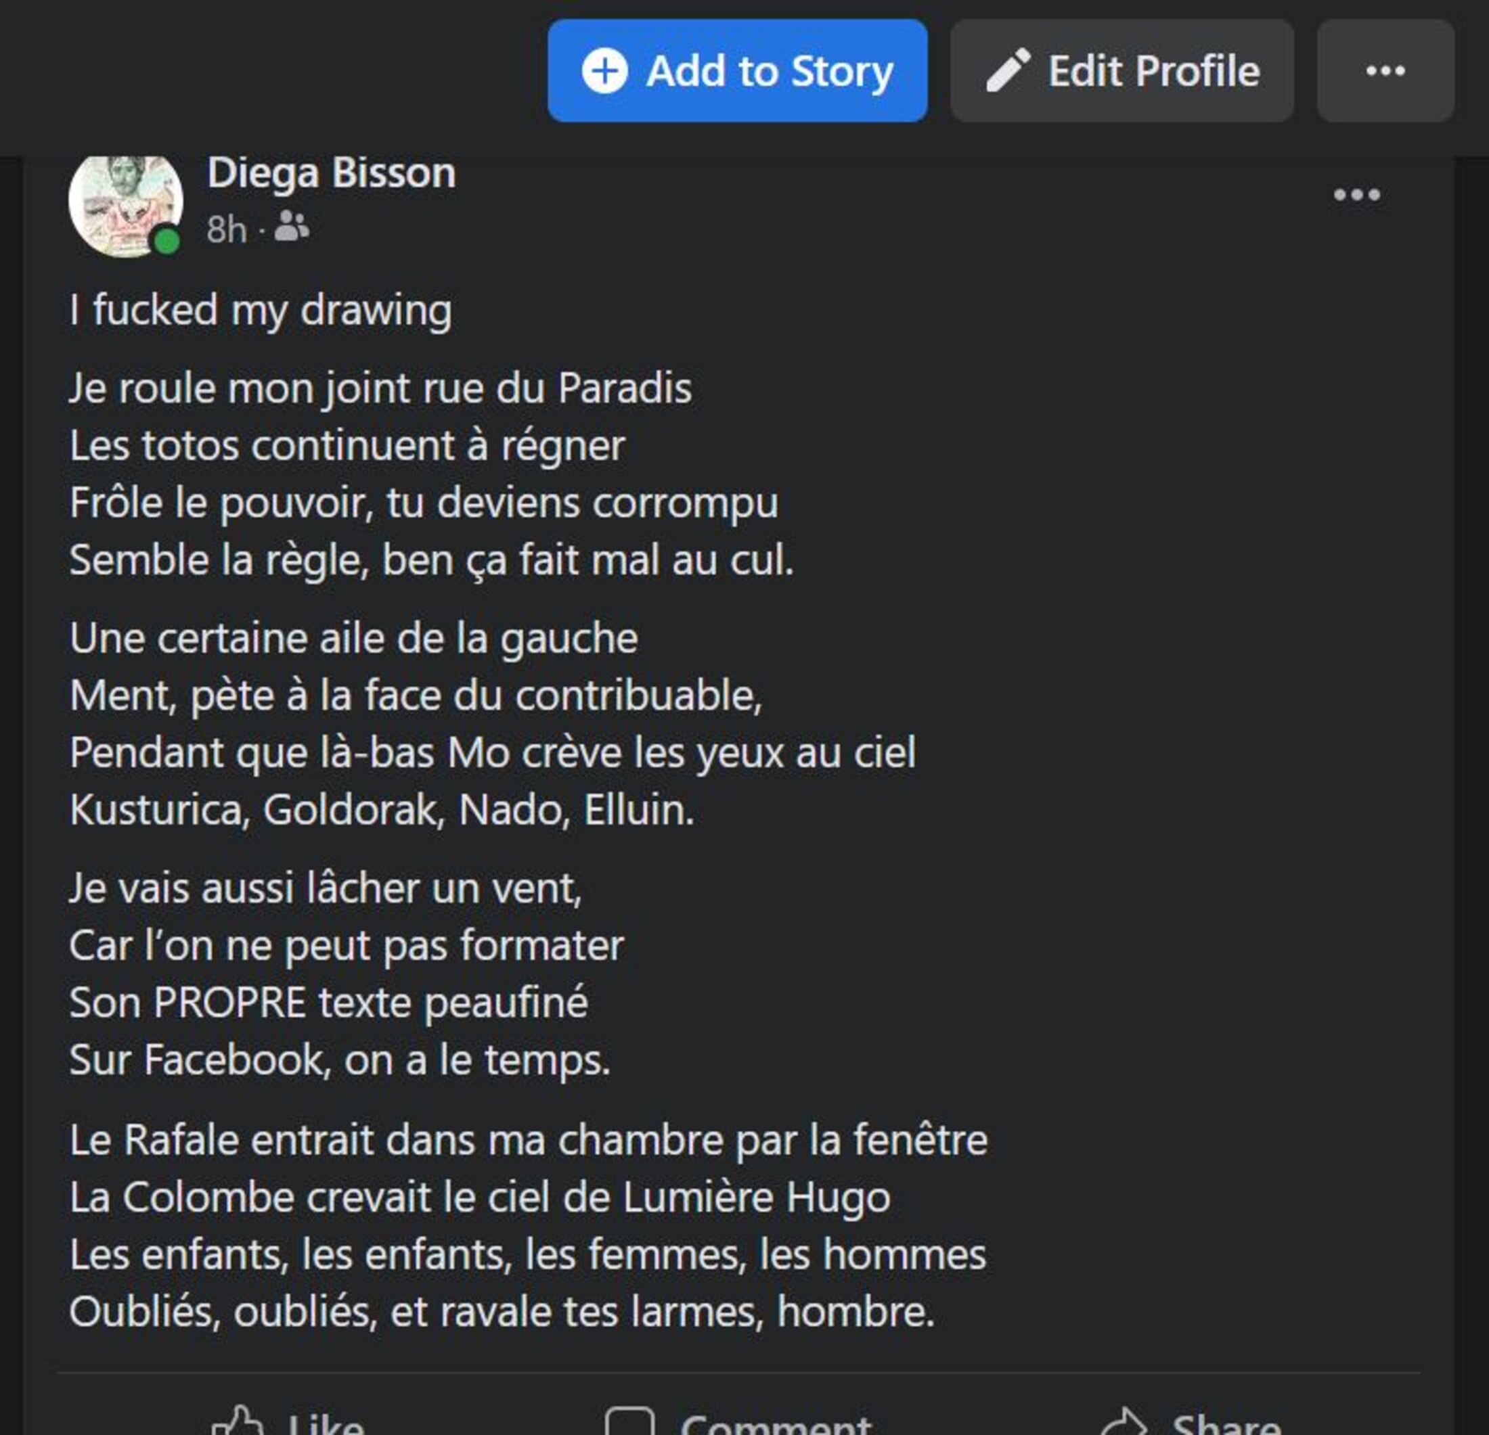This screenshot has width=1489, height=1435.
Task: Open the Diega Bisson name link
Action: (331, 173)
